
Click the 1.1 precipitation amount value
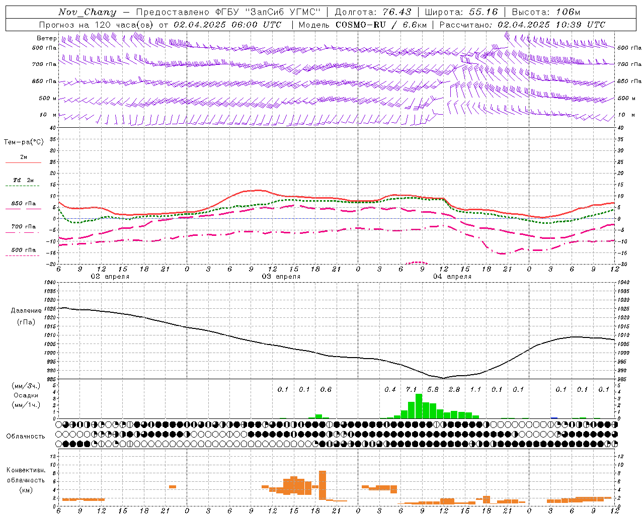pyautogui.click(x=475, y=390)
